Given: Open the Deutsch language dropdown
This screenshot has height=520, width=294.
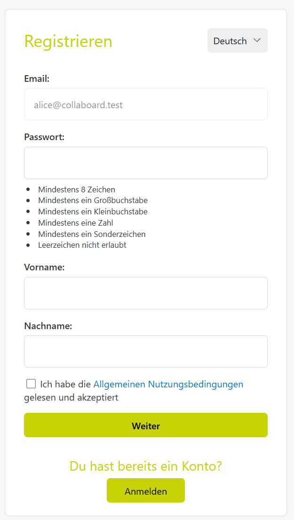Looking at the screenshot, I should (x=237, y=41).
